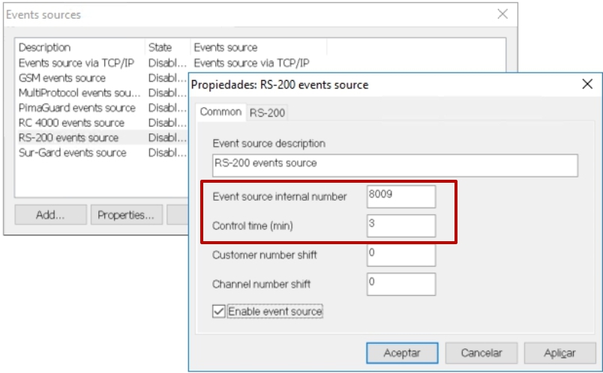Select the Common tab
603x373 pixels.
coord(220,112)
